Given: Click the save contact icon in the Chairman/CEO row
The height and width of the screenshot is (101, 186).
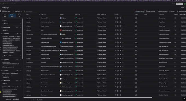Looking at the screenshot, I should coord(120,18).
